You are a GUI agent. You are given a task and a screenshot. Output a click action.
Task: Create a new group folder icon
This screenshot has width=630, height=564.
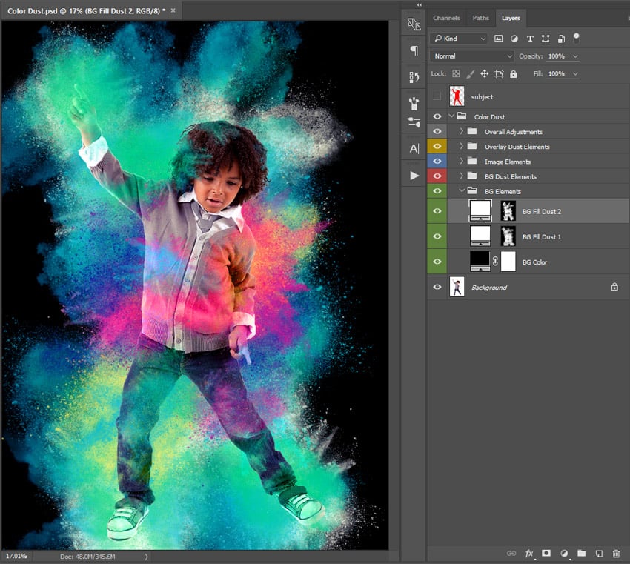tap(581, 554)
